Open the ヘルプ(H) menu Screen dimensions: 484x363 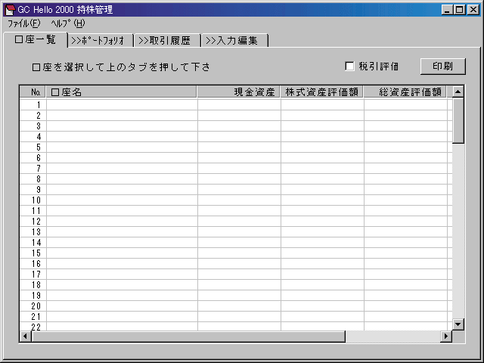click(67, 23)
